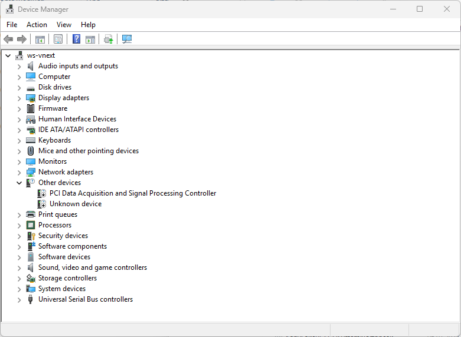Open the File menu
461x337 pixels.
[12, 25]
